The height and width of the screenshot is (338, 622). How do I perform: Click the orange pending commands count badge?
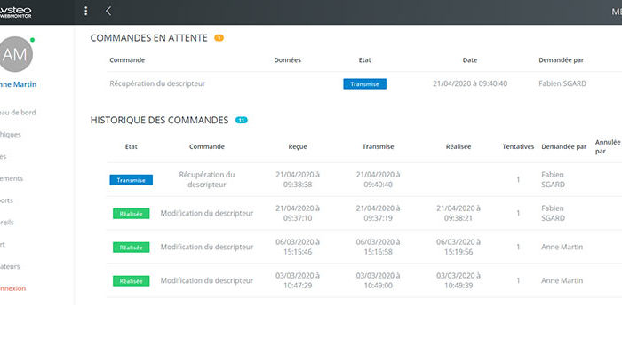click(219, 38)
